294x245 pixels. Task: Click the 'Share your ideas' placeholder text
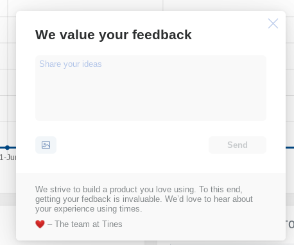click(71, 64)
